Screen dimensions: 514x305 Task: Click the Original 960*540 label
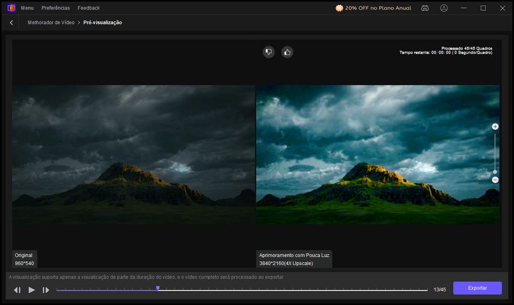coord(24,259)
